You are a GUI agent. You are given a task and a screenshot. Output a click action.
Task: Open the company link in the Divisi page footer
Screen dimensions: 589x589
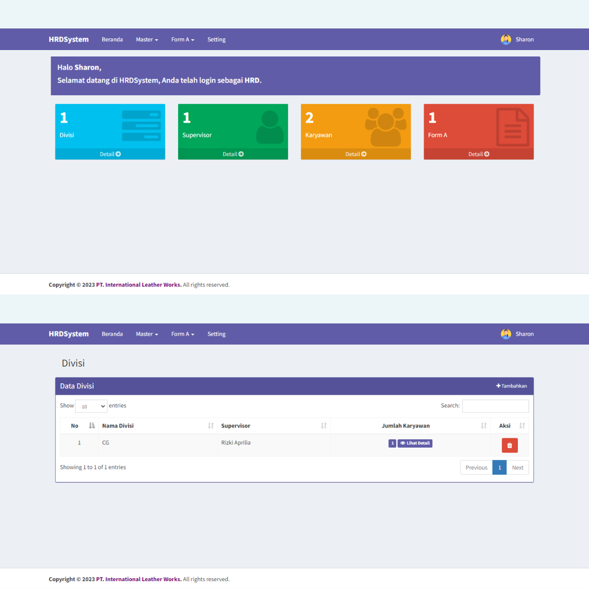tap(139, 579)
